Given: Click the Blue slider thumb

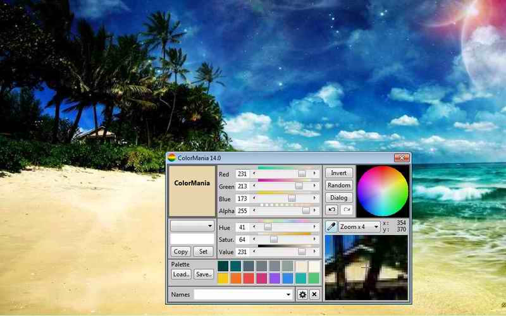Looking at the screenshot, I should coord(292,198).
